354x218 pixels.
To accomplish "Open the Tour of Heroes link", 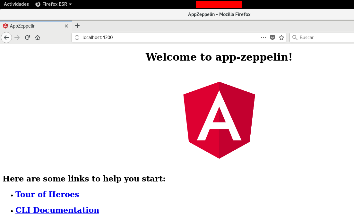I will (x=47, y=194).
